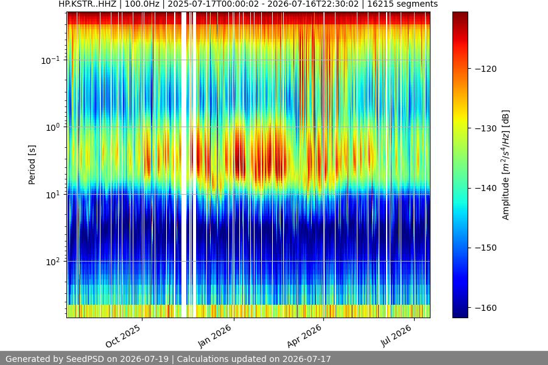Click the −150 colorbar tick label
Viewport: 548px width, 365px height.
pyautogui.click(x=486, y=248)
